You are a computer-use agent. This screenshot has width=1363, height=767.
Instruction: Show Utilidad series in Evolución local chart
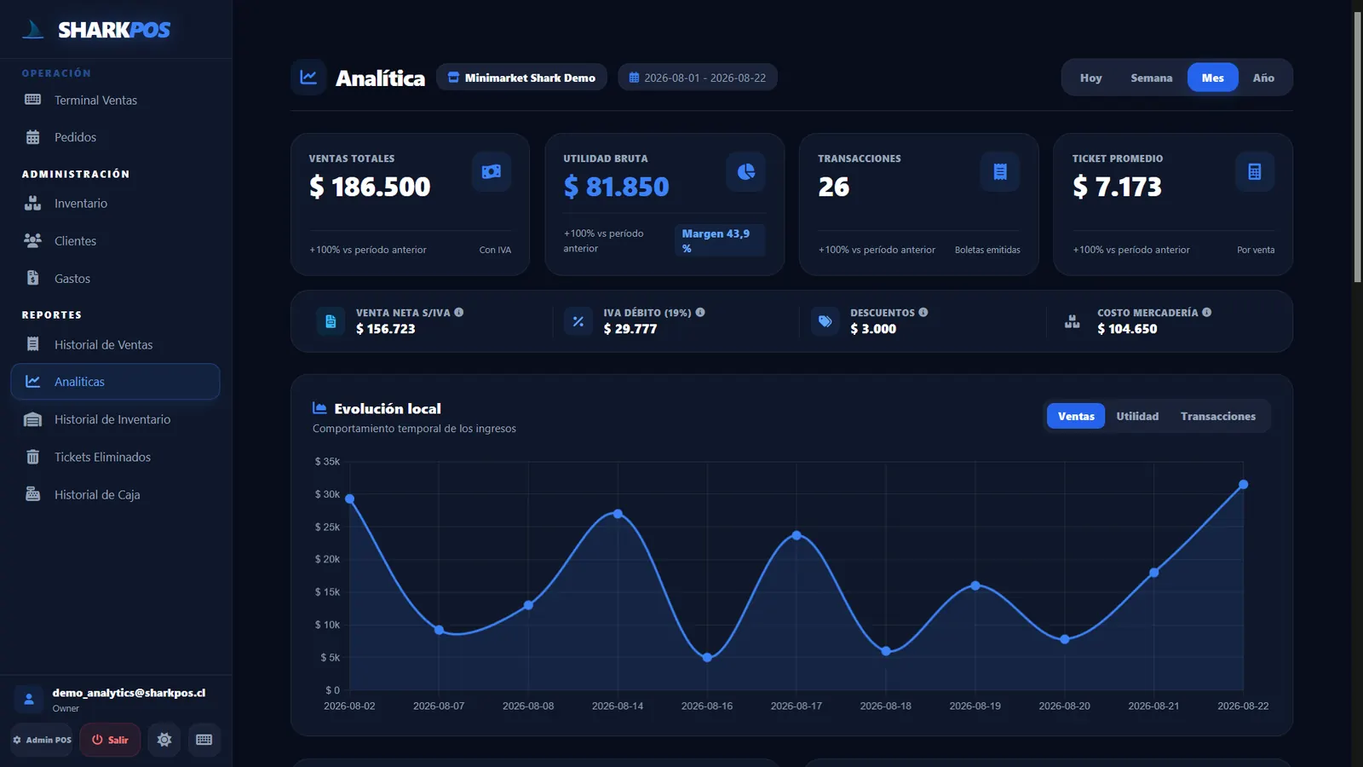tap(1137, 416)
